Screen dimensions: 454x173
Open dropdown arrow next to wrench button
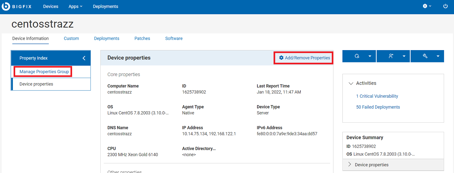point(438,56)
